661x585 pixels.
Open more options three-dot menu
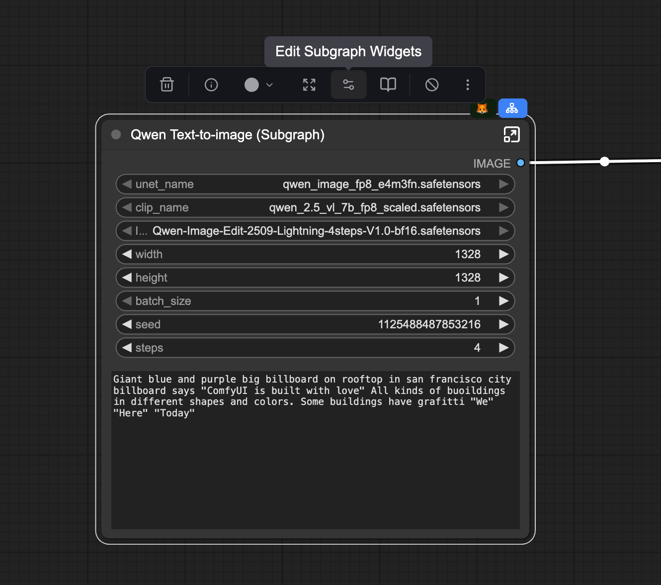click(468, 85)
